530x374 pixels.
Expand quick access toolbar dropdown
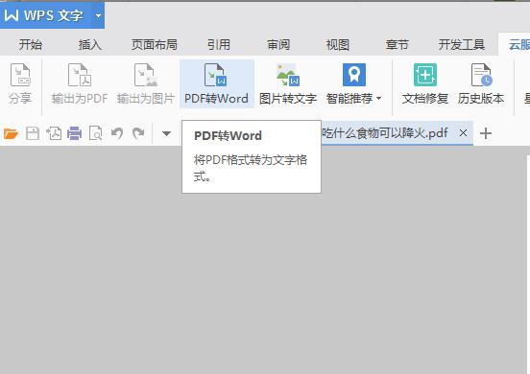166,133
